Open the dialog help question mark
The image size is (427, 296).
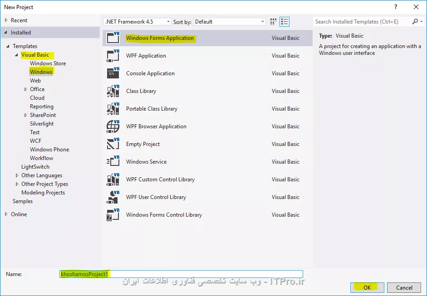pyautogui.click(x=396, y=7)
